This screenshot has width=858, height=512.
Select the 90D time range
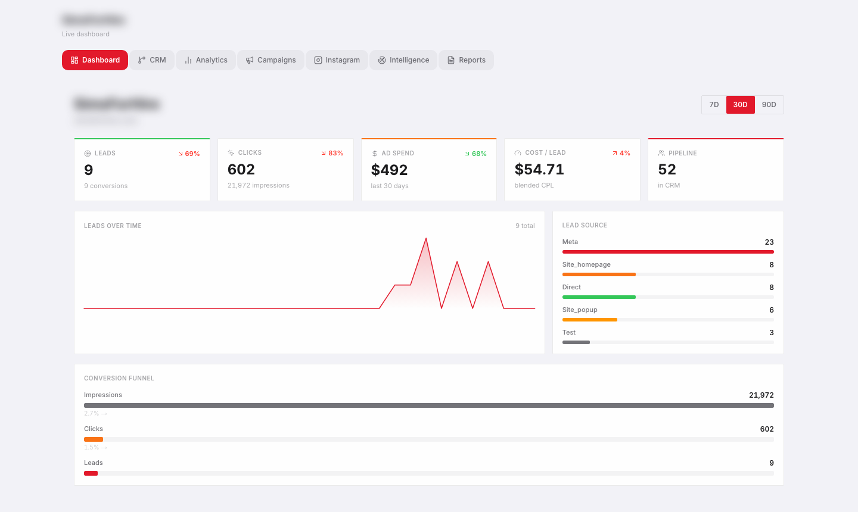click(x=769, y=105)
